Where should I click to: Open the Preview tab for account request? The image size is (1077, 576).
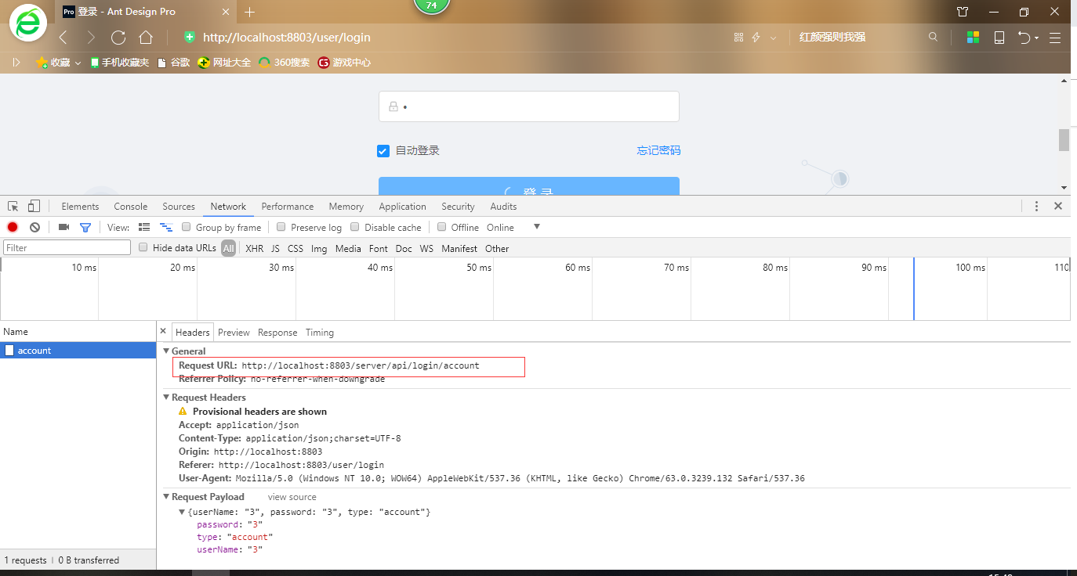coord(234,332)
